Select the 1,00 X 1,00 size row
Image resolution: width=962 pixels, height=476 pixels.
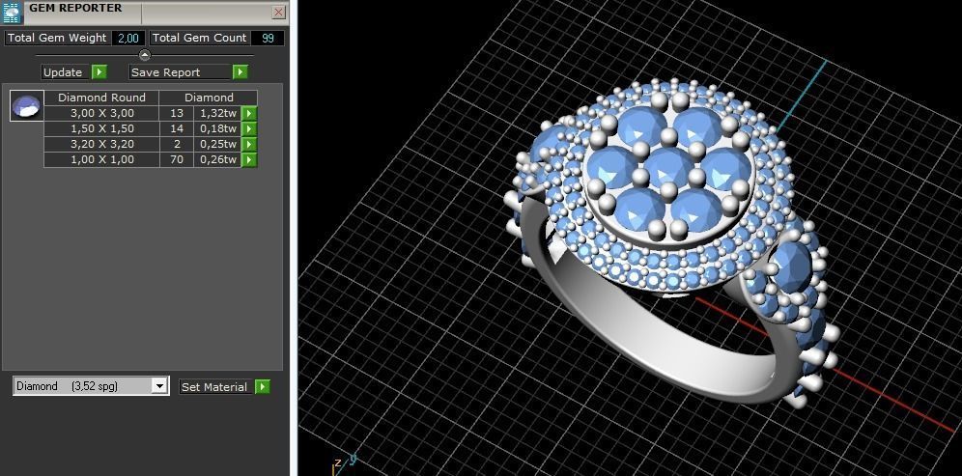pos(101,160)
